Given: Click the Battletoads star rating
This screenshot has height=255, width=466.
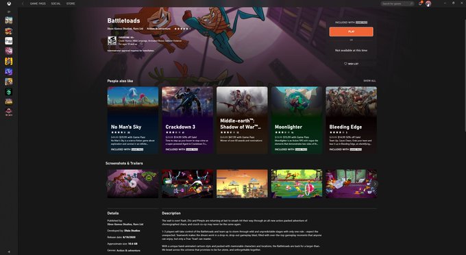Looking at the screenshot, I should coord(182,29).
